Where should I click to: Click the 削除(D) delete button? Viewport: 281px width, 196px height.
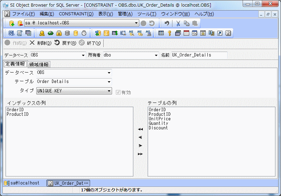tap(40, 43)
